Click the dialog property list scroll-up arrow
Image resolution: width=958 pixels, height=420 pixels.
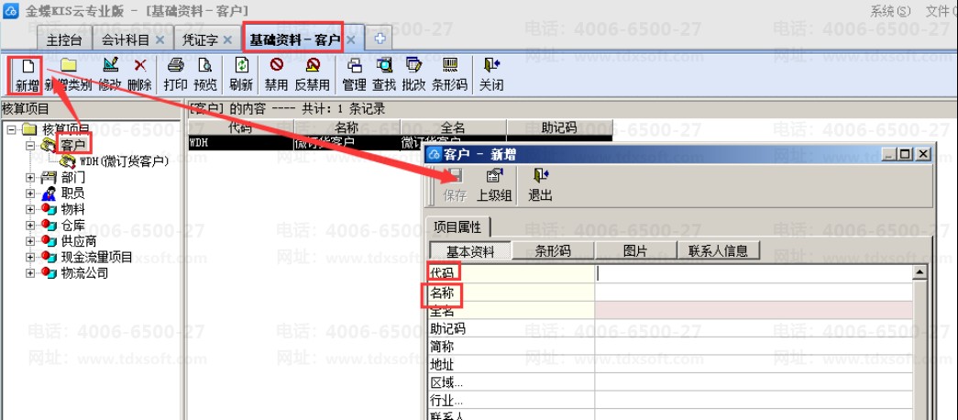[x=920, y=273]
